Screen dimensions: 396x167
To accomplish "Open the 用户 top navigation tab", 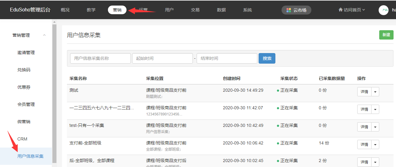I will click(169, 10).
